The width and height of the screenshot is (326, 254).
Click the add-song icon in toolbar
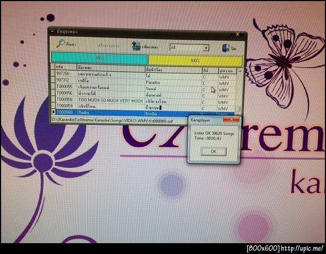pos(136,46)
